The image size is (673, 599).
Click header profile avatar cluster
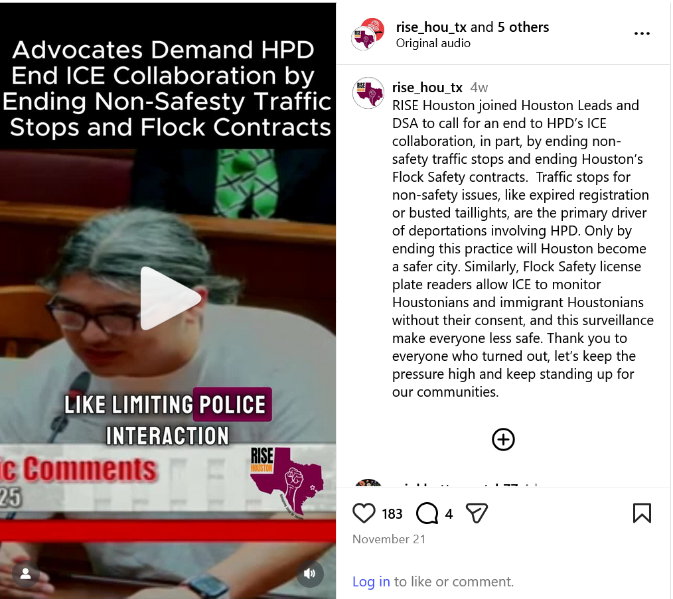[368, 34]
